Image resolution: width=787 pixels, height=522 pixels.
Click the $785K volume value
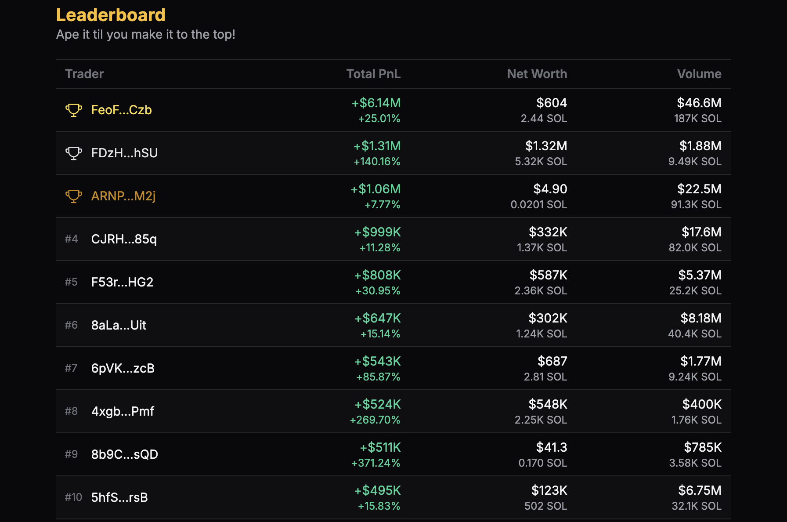[703, 447]
